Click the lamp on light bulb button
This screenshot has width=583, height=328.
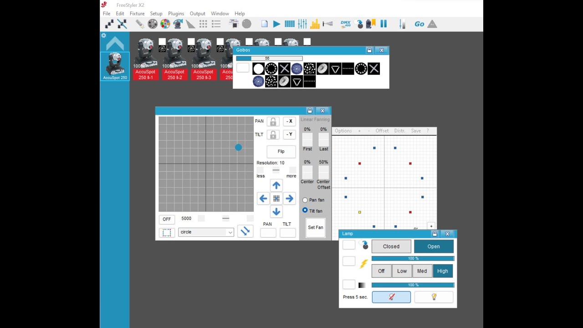[434, 297]
